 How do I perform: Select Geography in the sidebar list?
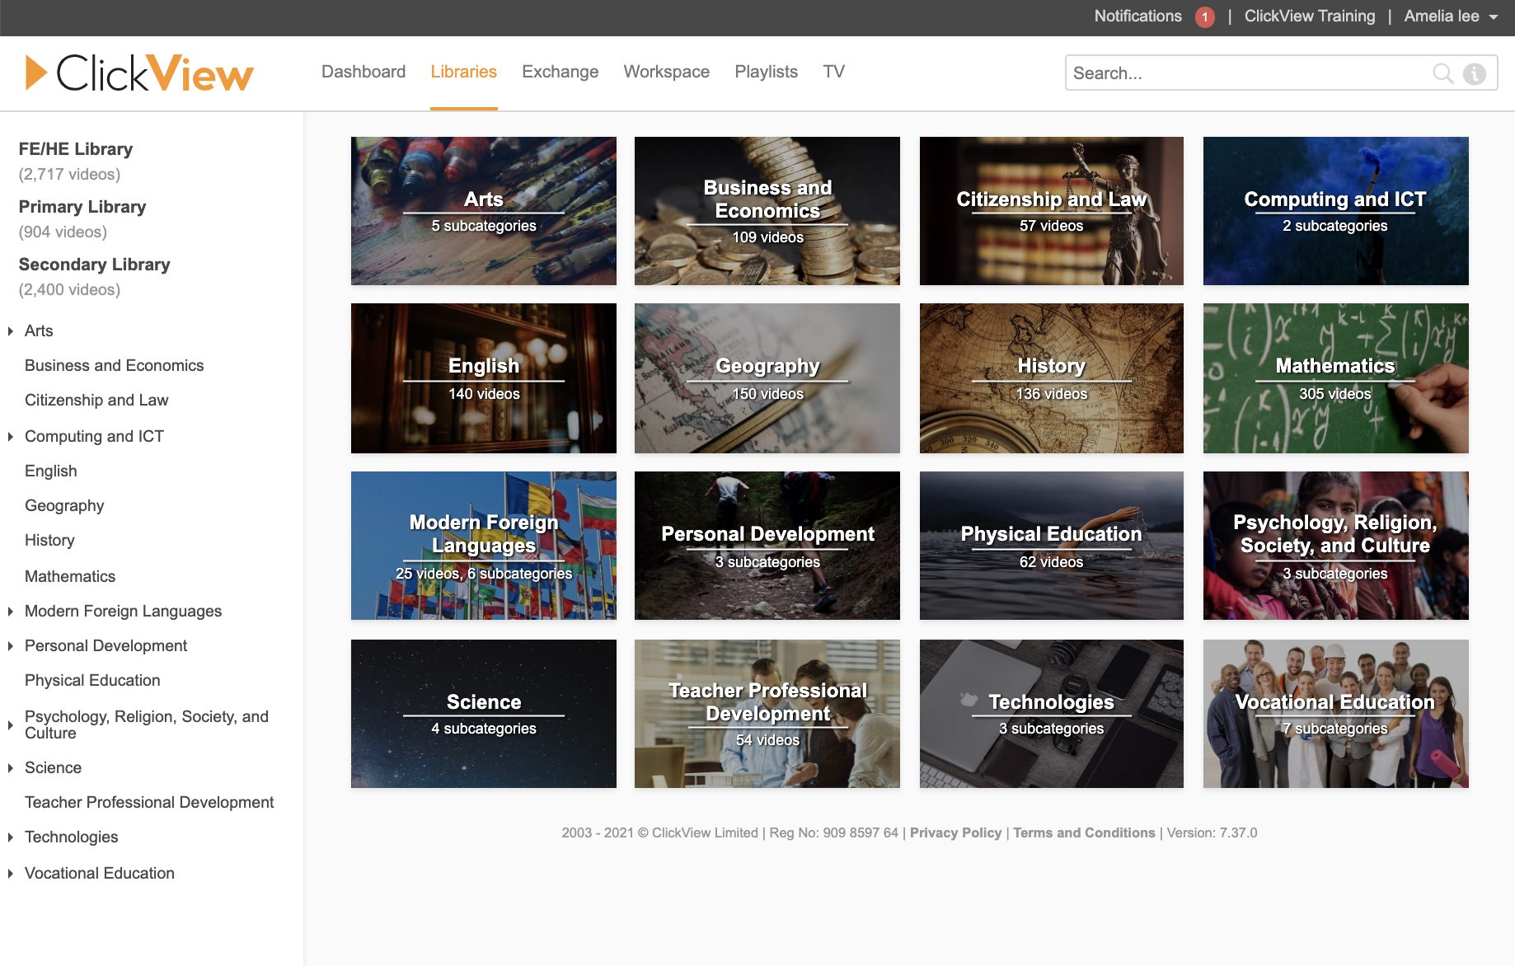(64, 506)
